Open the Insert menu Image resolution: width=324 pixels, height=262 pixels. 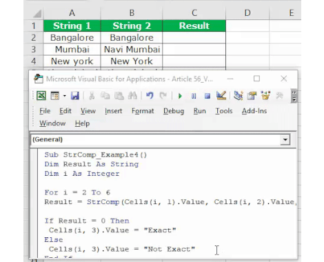click(113, 111)
